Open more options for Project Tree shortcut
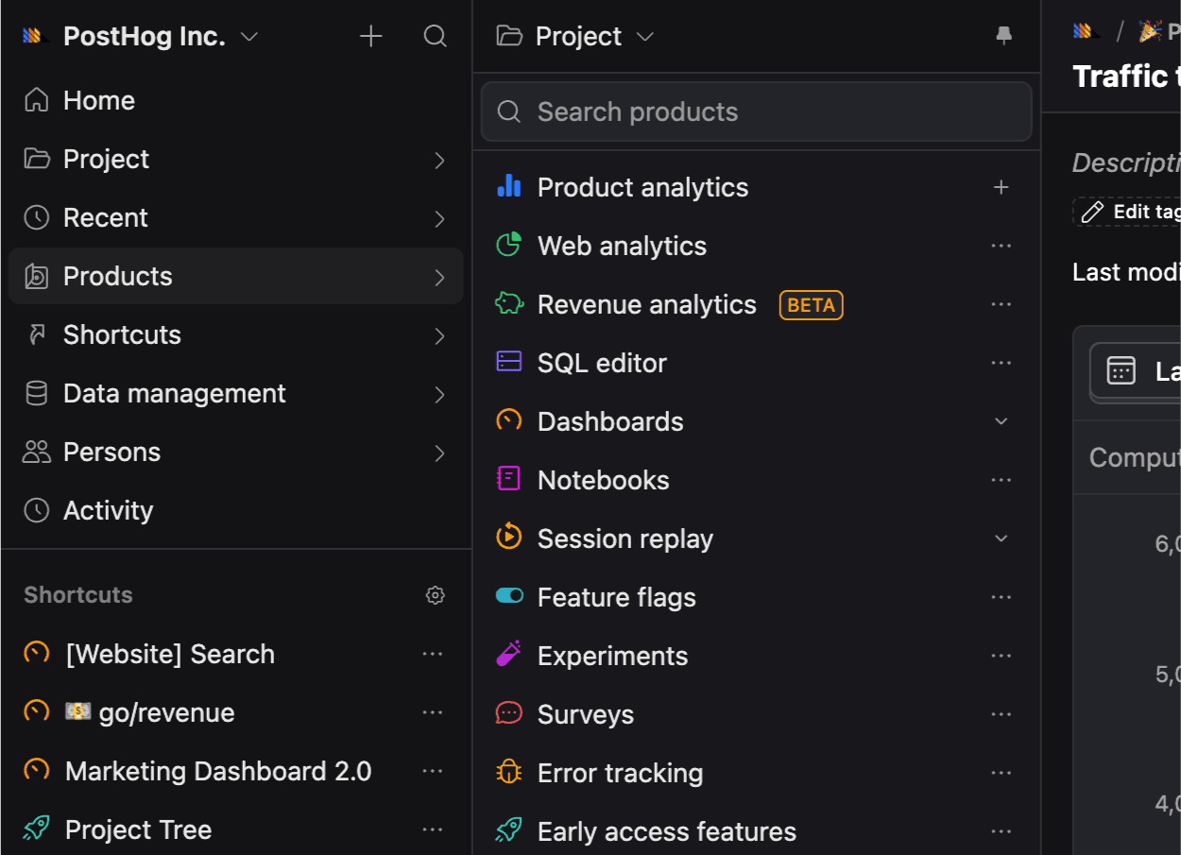1181x855 pixels. coord(433,829)
